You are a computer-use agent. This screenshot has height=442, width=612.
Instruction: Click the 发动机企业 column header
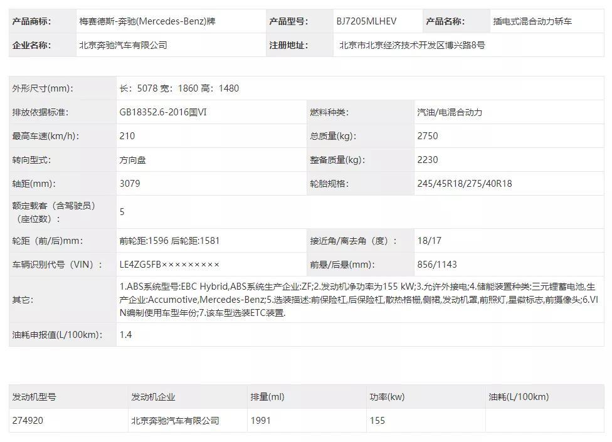coord(153,397)
